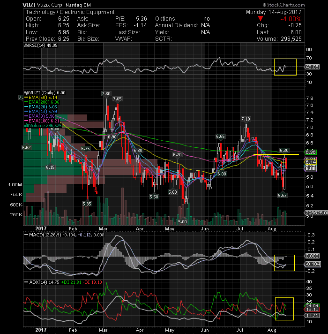Click the 48.05 RSI axis value tag
The image size is (328, 334).
click(x=312, y=67)
